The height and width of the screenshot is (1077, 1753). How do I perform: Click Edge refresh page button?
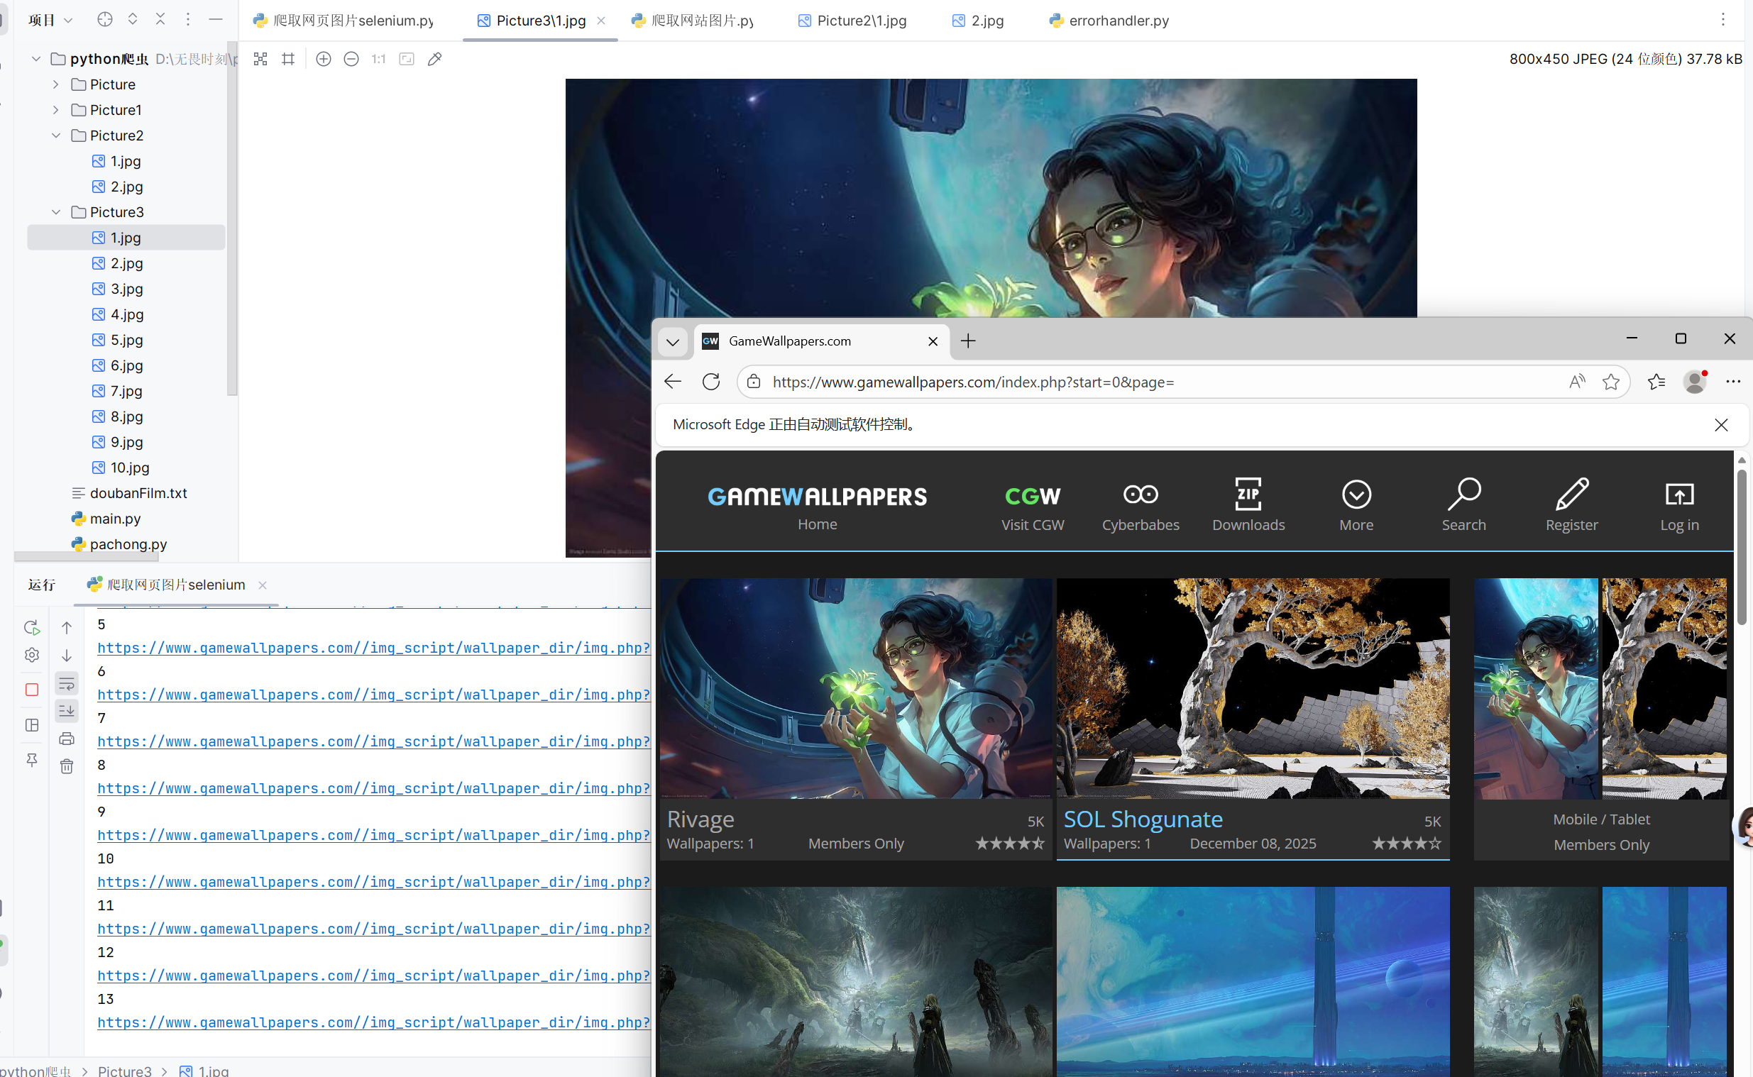pyautogui.click(x=711, y=382)
